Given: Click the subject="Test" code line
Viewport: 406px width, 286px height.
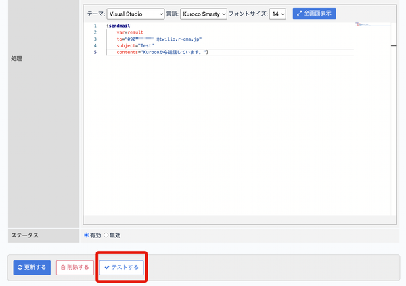Looking at the screenshot, I should coord(135,45).
